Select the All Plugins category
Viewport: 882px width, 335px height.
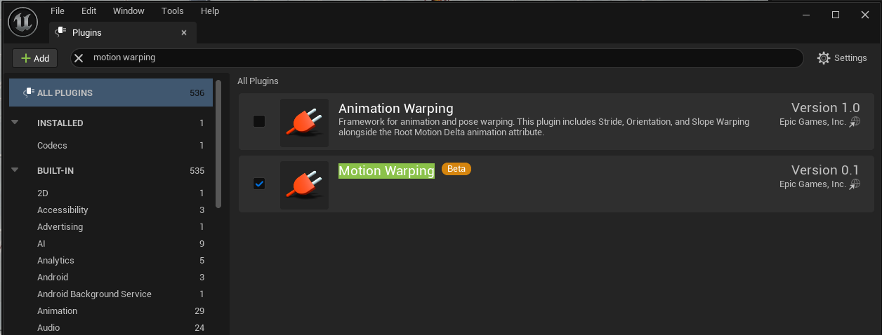(x=111, y=93)
